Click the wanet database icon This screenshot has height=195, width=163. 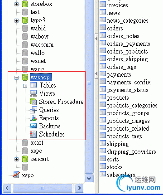click(x=25, y=61)
